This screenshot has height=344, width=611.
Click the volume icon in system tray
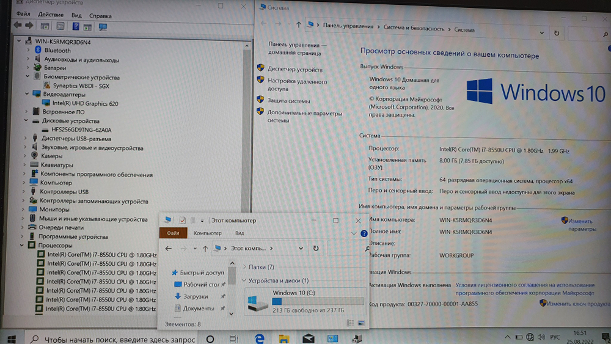541,337
